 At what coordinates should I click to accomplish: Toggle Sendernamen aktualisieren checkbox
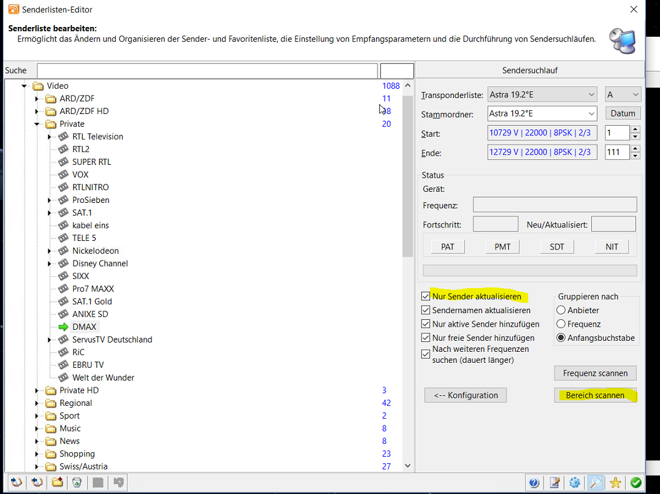(x=426, y=310)
